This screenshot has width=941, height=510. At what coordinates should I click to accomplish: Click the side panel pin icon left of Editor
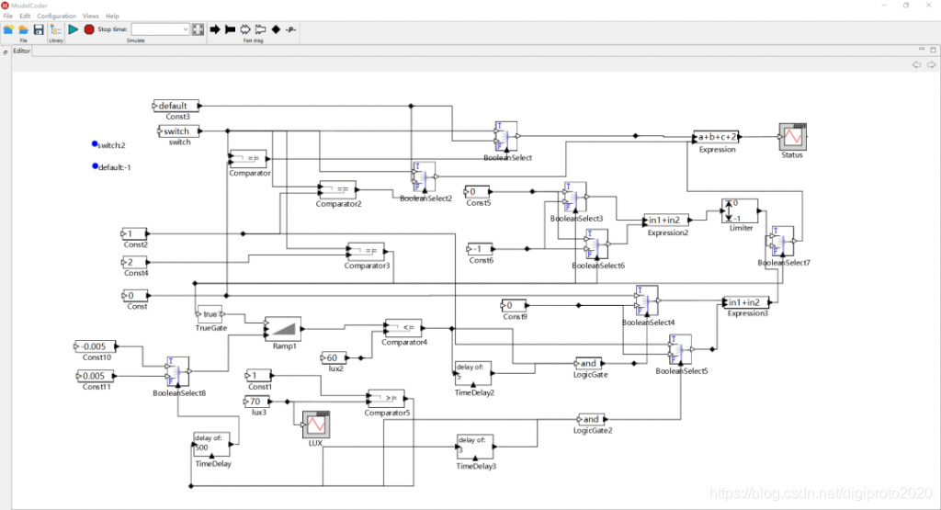[x=6, y=52]
